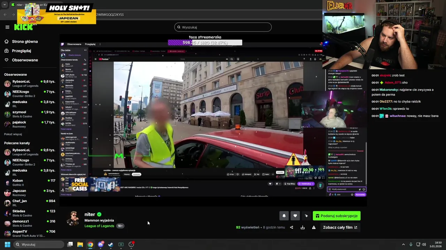Image resolution: width=446 pixels, height=250 pixels.
Task: Report clip via warning triangle icon
Action: point(314,227)
